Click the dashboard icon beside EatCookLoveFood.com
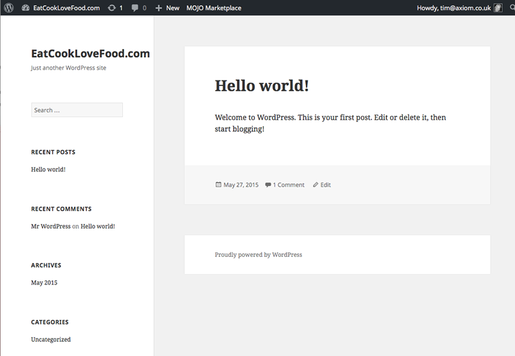The height and width of the screenshot is (356, 515). coord(26,8)
